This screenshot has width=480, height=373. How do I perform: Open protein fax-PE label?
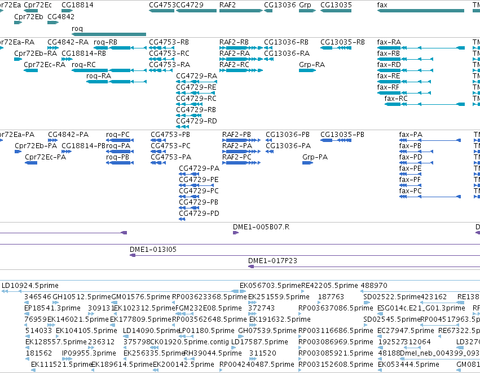410,168
